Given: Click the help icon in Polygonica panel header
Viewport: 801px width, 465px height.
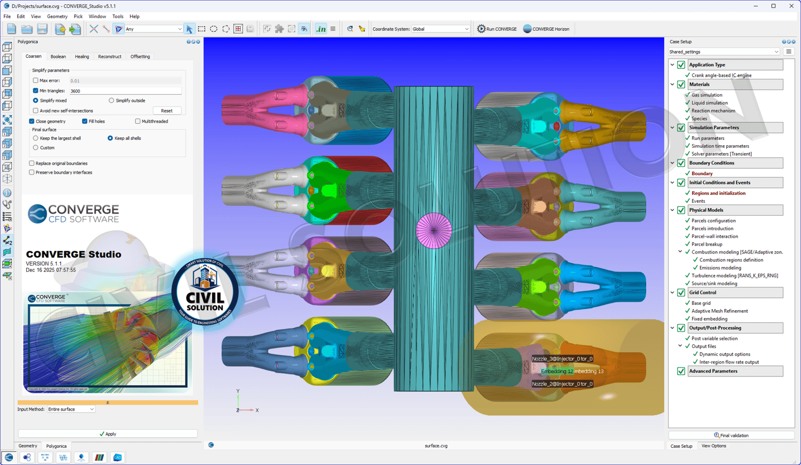Looking at the screenshot, I should [189, 42].
